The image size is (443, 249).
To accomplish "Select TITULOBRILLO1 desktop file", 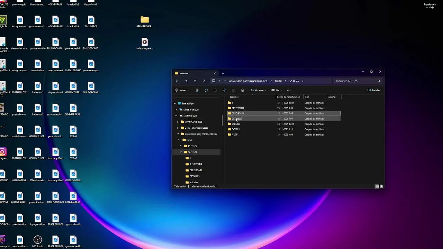I will coord(55,197).
